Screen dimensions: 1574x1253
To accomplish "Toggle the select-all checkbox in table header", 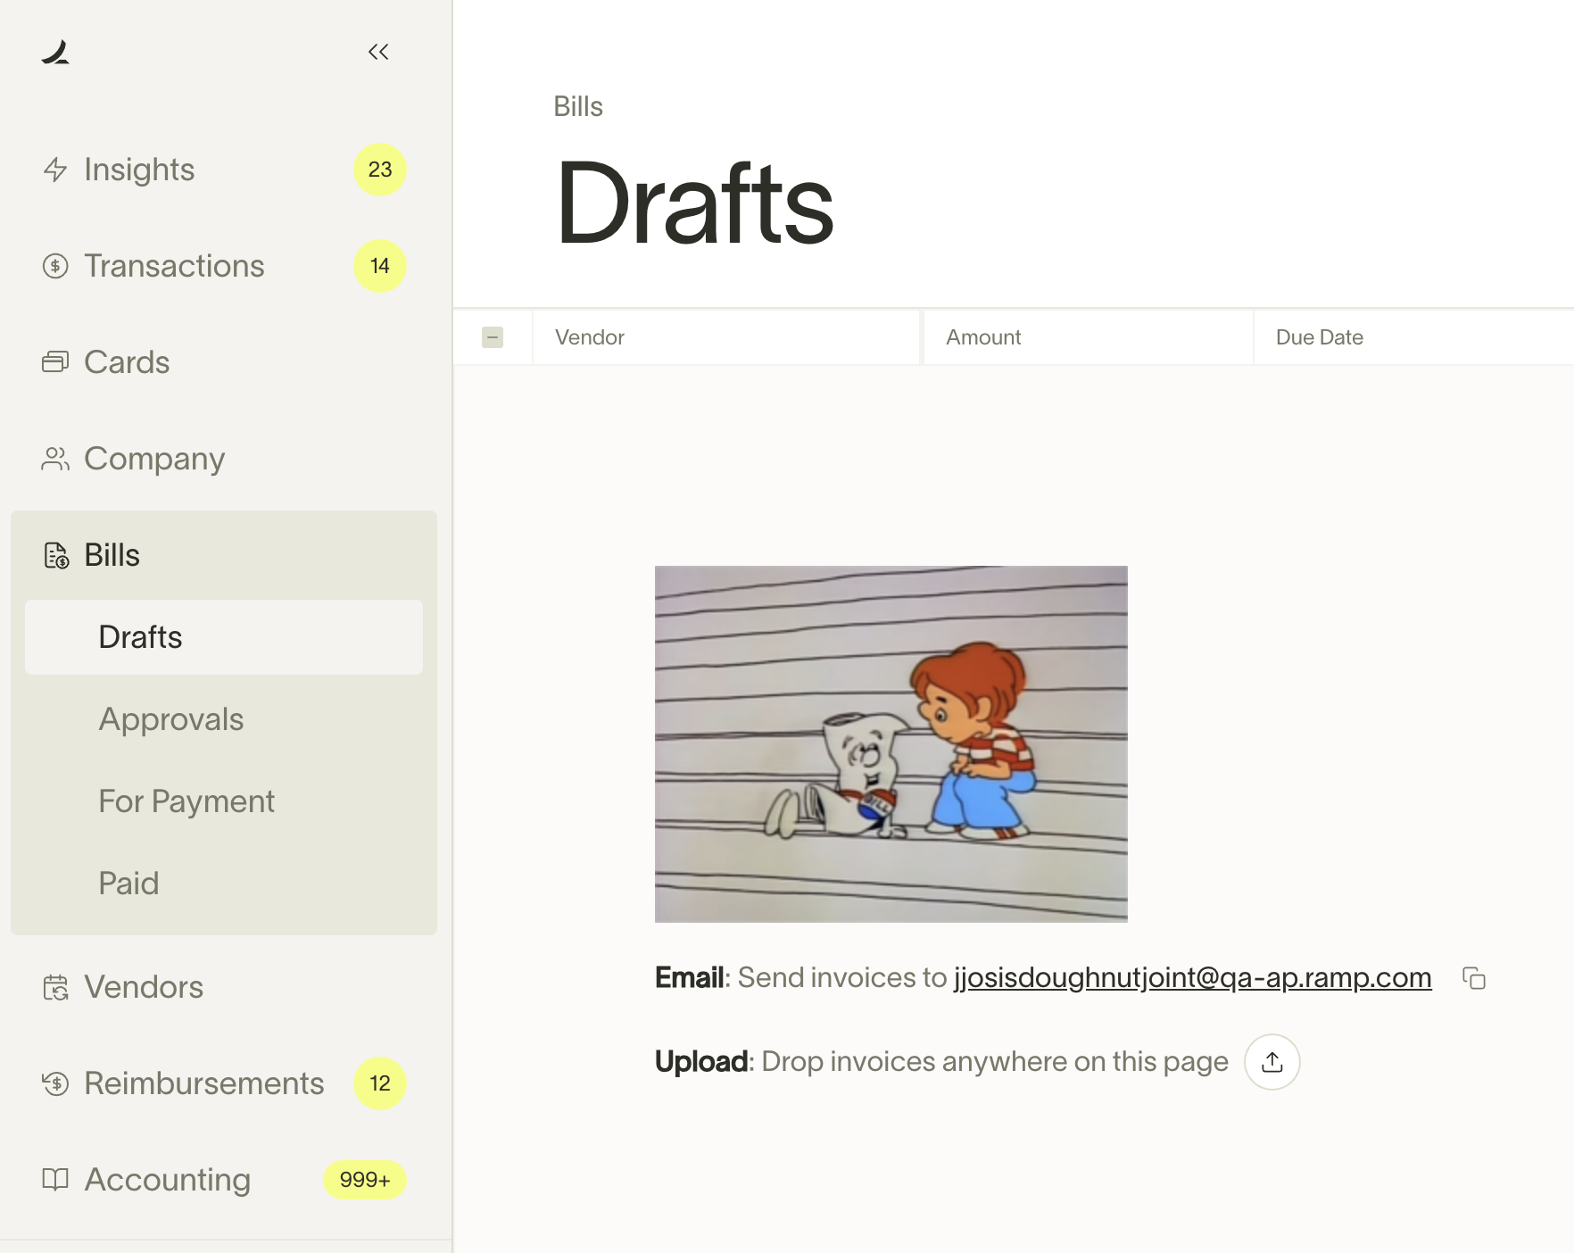I will tap(493, 337).
